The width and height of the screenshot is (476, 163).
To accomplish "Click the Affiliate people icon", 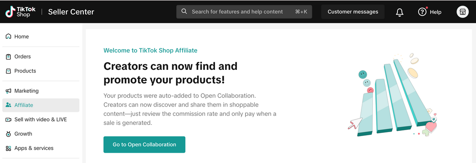I will (8, 105).
